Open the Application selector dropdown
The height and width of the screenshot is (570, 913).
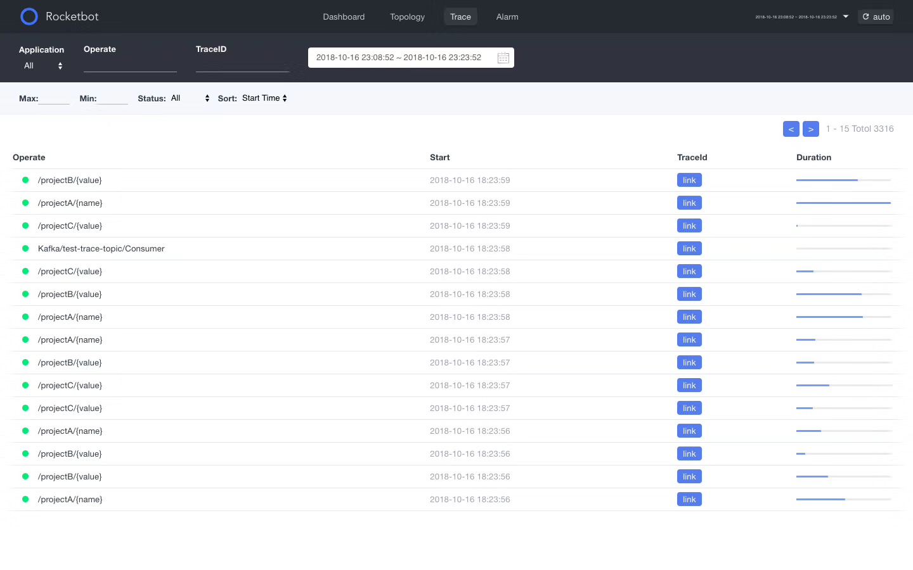point(43,66)
